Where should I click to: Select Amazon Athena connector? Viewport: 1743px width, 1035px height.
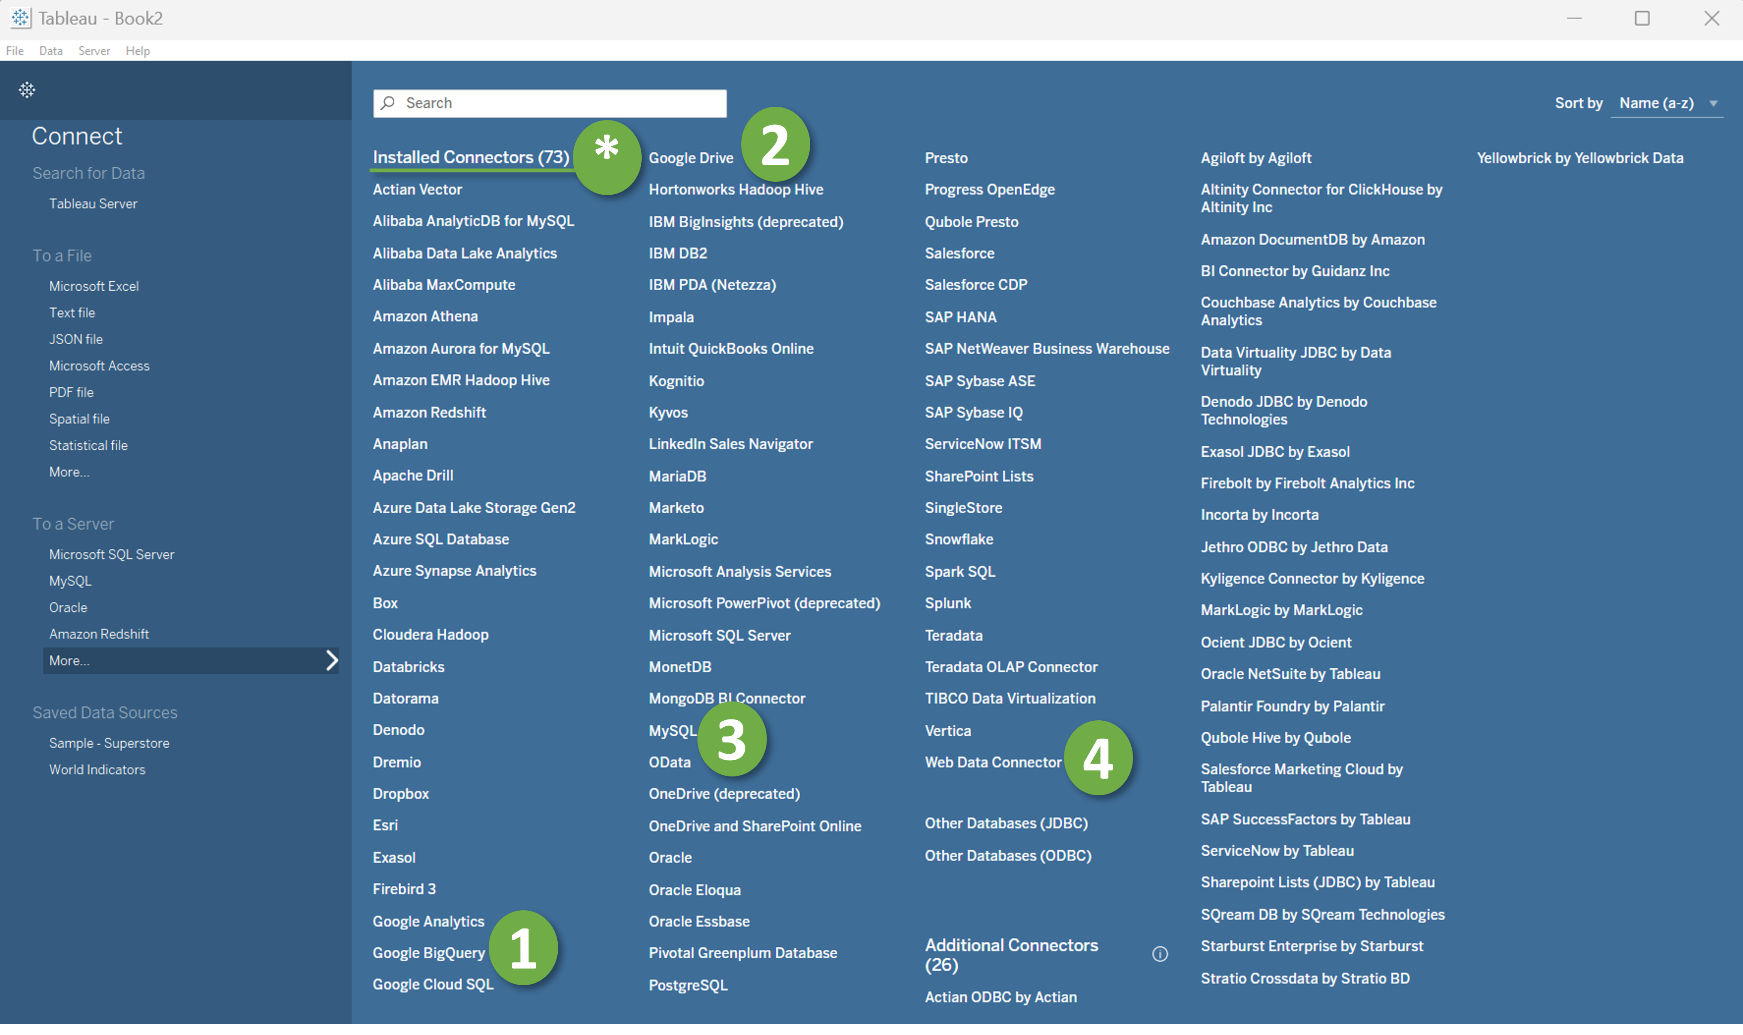pos(425,317)
